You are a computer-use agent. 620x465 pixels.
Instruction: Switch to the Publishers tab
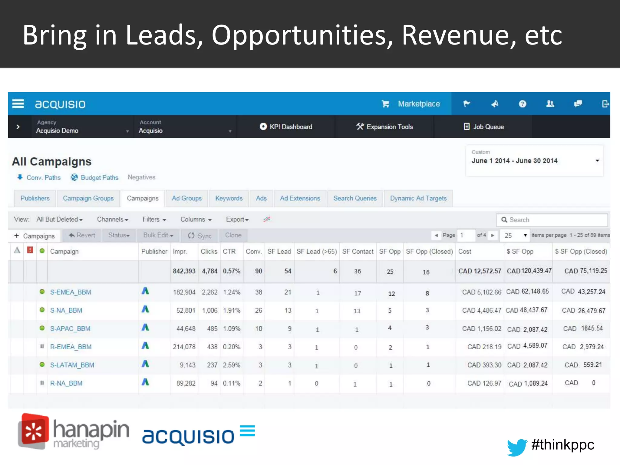pyautogui.click(x=35, y=198)
